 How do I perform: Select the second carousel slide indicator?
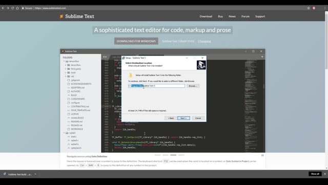pos(165,155)
